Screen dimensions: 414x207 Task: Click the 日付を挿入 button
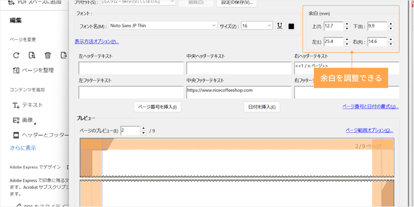pyautogui.click(x=262, y=107)
